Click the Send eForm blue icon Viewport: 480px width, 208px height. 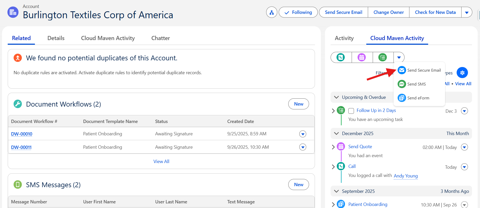click(402, 98)
